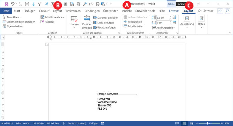The image size is (233, 126).
Task: Click Zellen teilen
Action: 133,22
